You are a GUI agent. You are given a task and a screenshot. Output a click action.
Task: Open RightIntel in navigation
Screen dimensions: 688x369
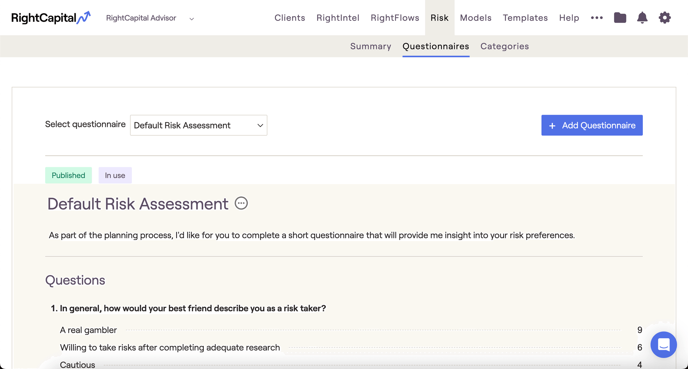338,18
